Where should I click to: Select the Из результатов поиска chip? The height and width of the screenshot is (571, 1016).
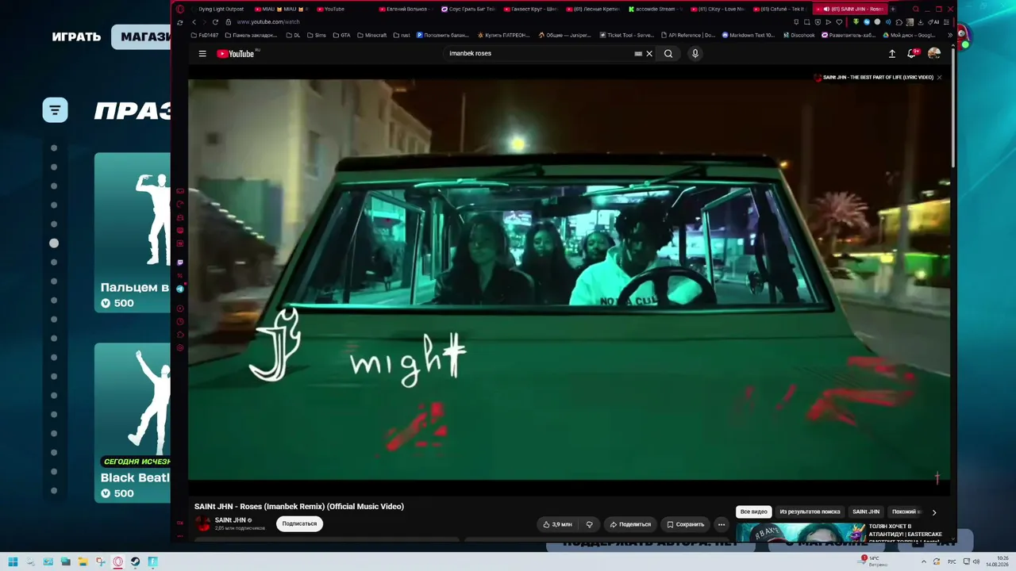click(x=810, y=512)
